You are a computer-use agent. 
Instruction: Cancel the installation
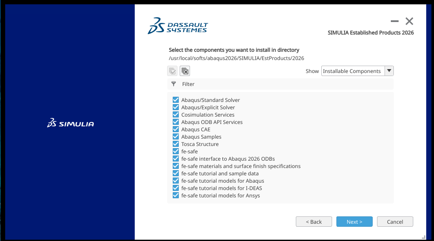395,222
